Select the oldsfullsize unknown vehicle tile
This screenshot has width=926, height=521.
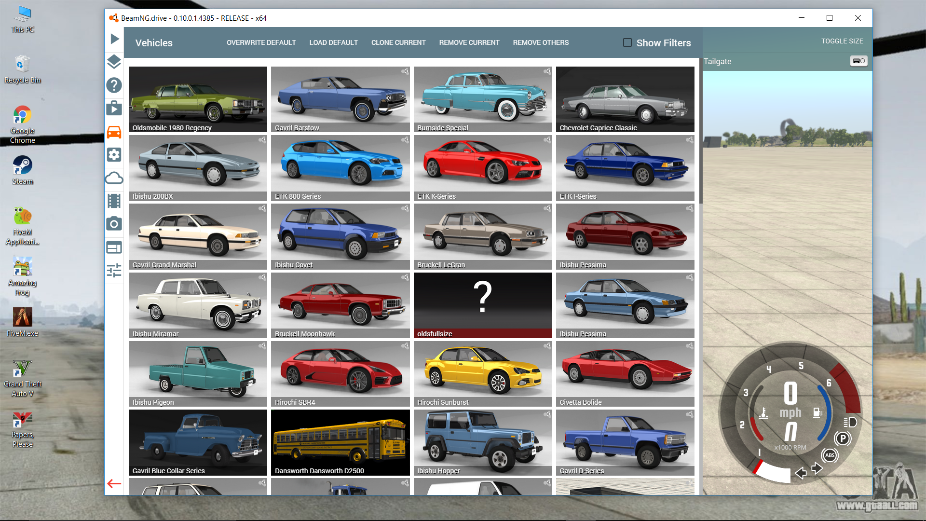coord(483,305)
